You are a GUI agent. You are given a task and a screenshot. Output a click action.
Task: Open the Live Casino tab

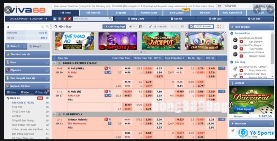point(177,13)
